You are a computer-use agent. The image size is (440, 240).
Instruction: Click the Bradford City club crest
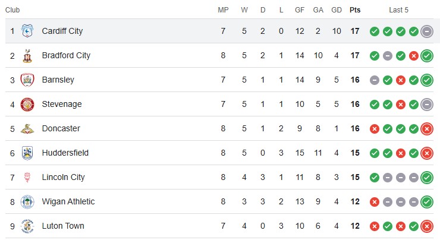(x=27, y=55)
